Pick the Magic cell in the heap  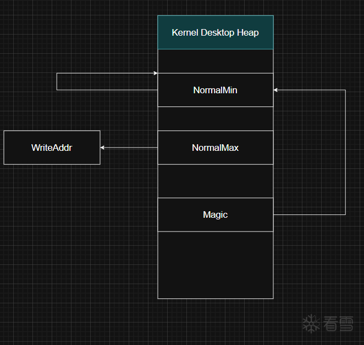coord(215,214)
